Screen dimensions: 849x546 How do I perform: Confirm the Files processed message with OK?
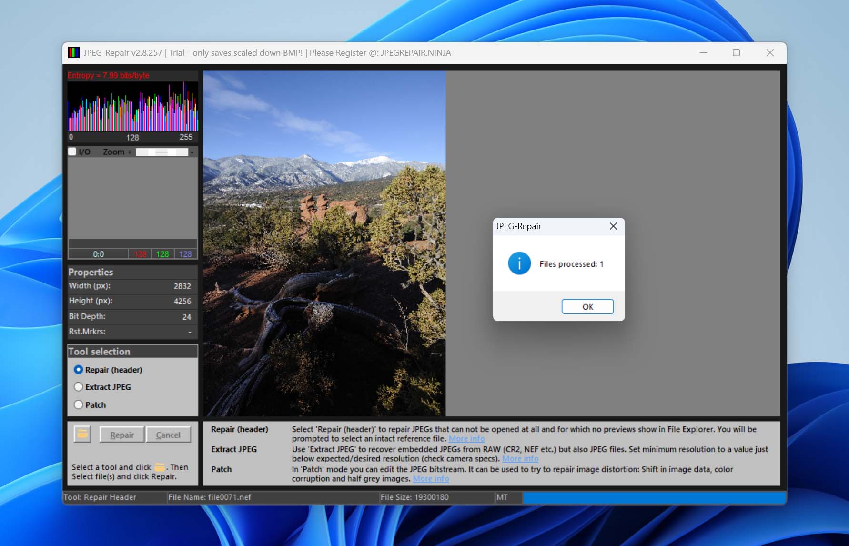587,306
